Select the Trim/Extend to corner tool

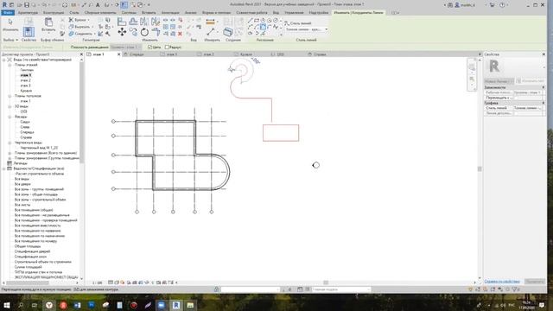pos(156,32)
